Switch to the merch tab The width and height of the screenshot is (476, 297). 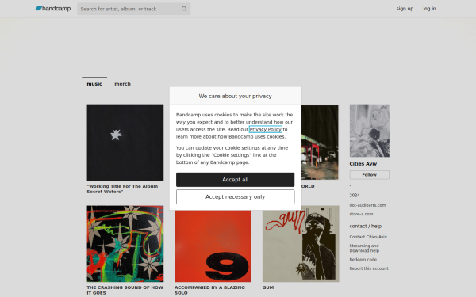[122, 84]
